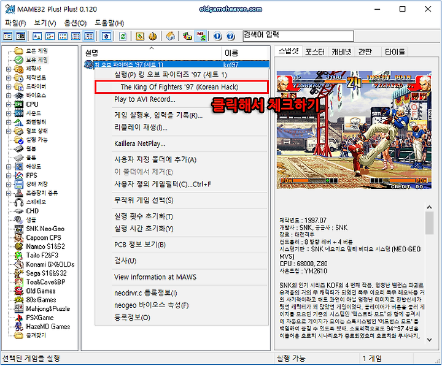The width and height of the screenshot is (442, 366).
Task: Open the 옵션(O) menu
Action: tap(76, 23)
